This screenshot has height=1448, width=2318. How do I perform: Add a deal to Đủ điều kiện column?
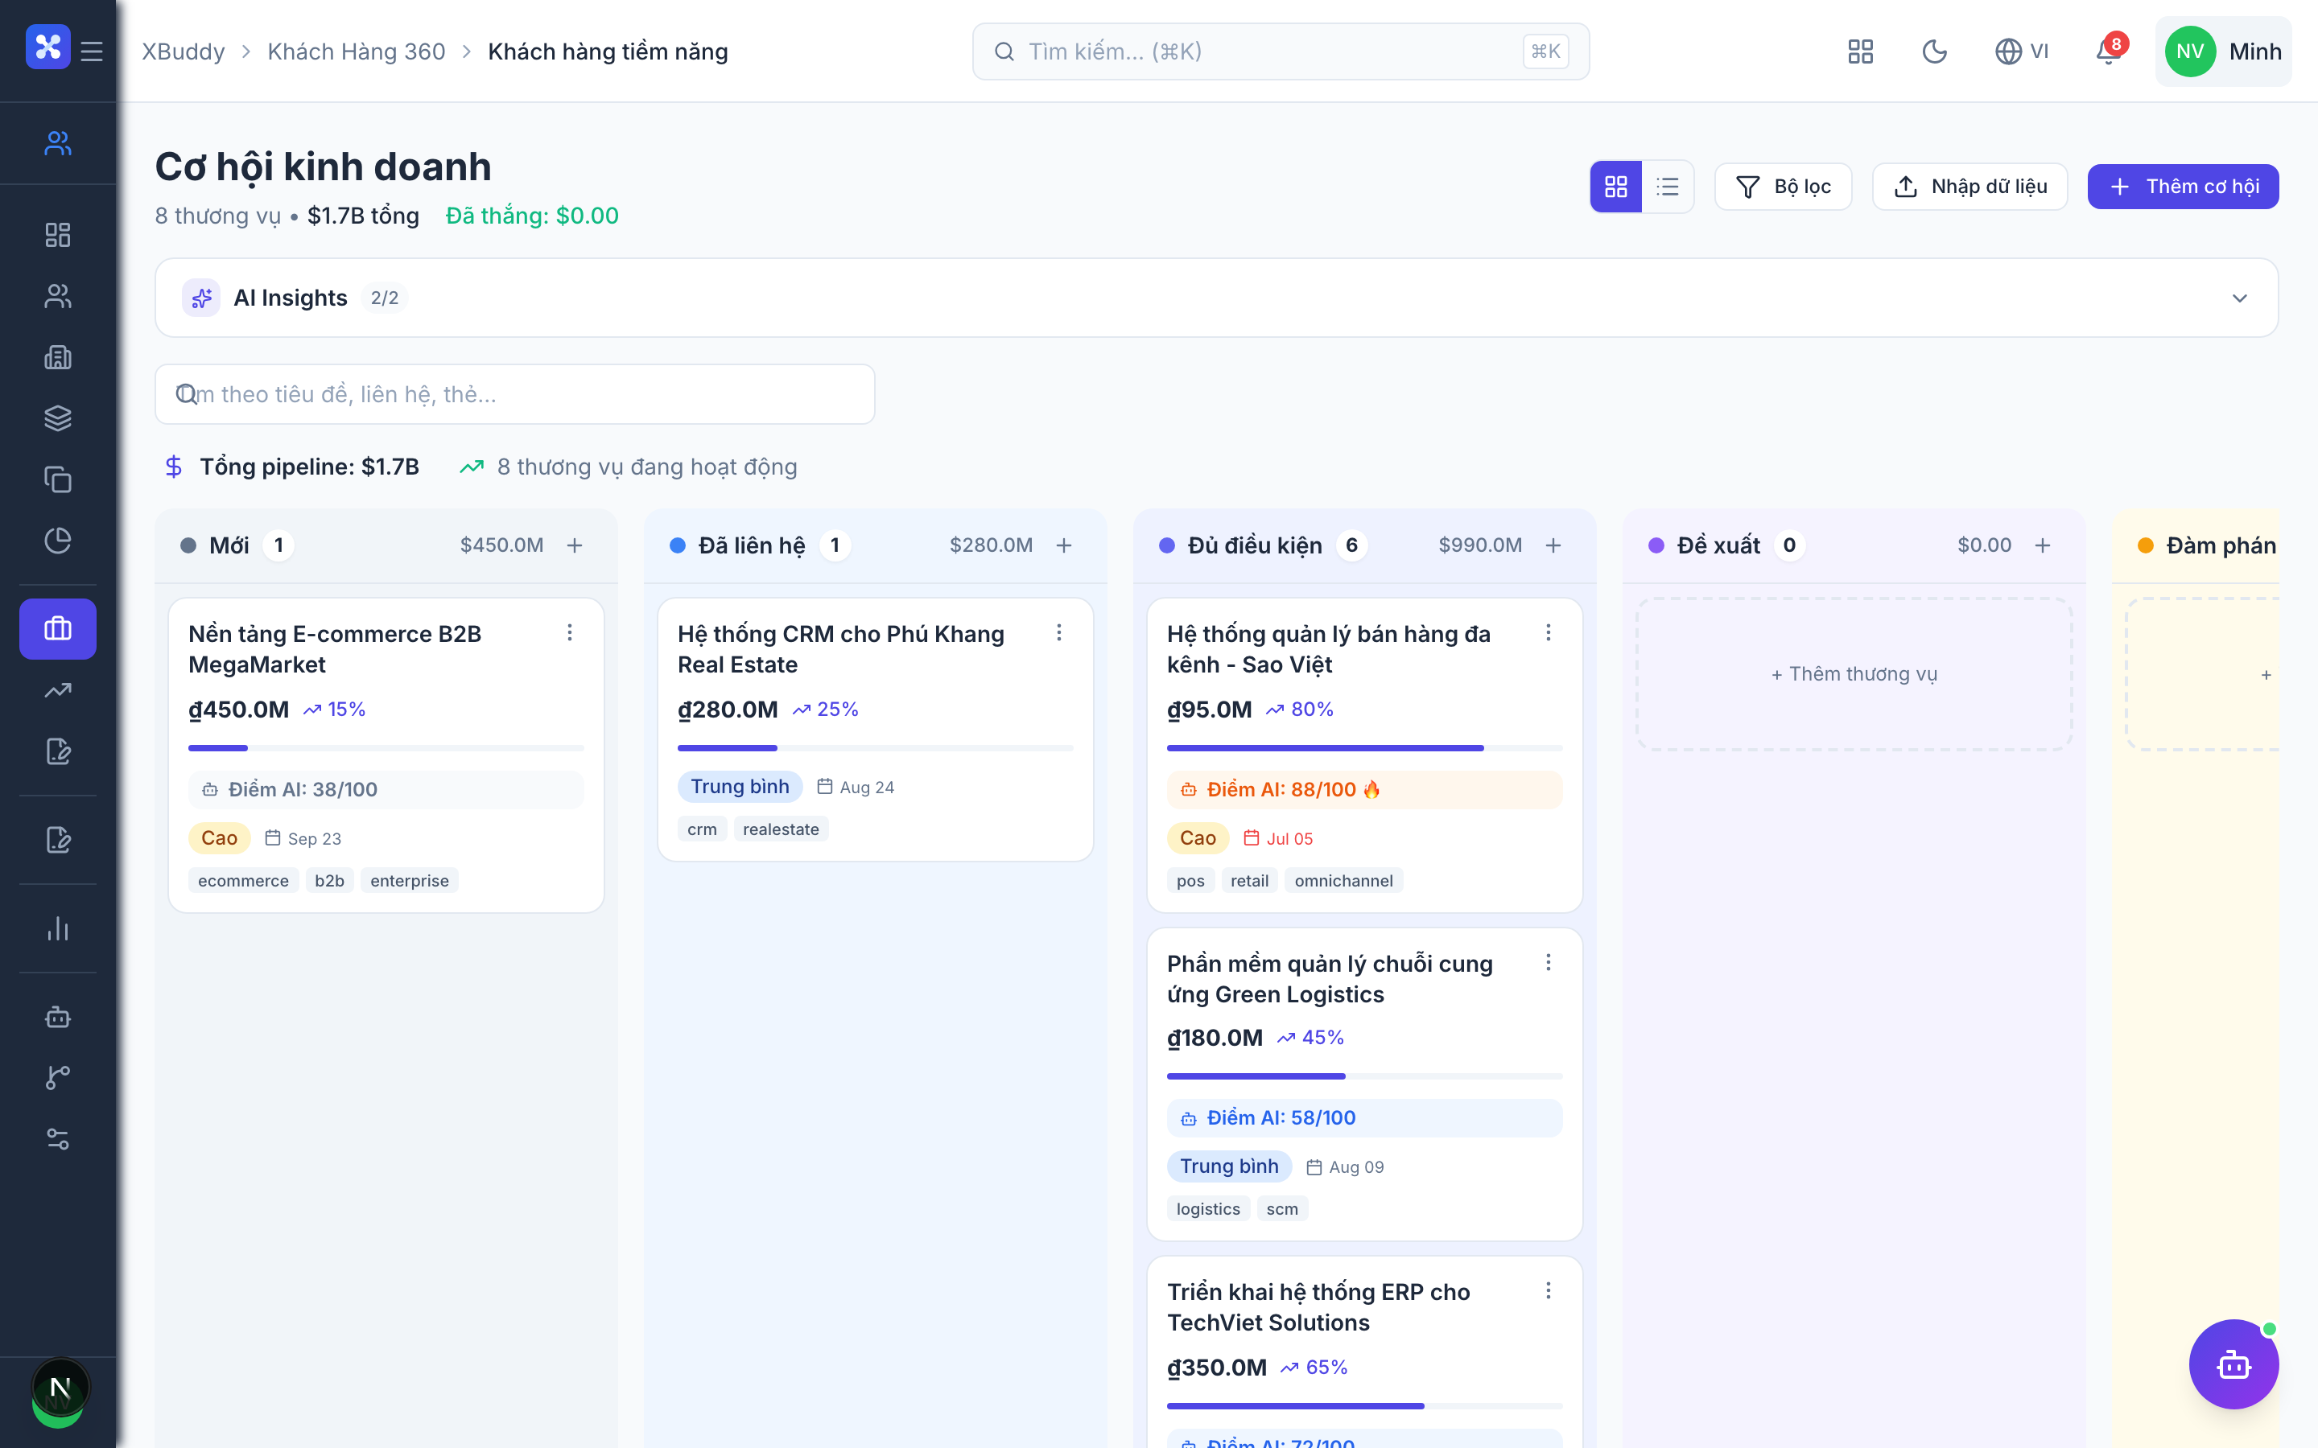[1553, 545]
